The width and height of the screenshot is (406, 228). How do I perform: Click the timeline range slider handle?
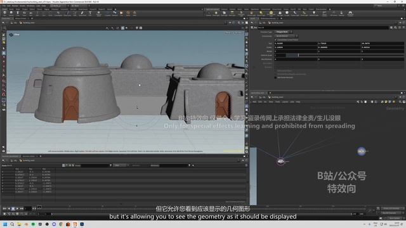pyautogui.click(x=52, y=214)
